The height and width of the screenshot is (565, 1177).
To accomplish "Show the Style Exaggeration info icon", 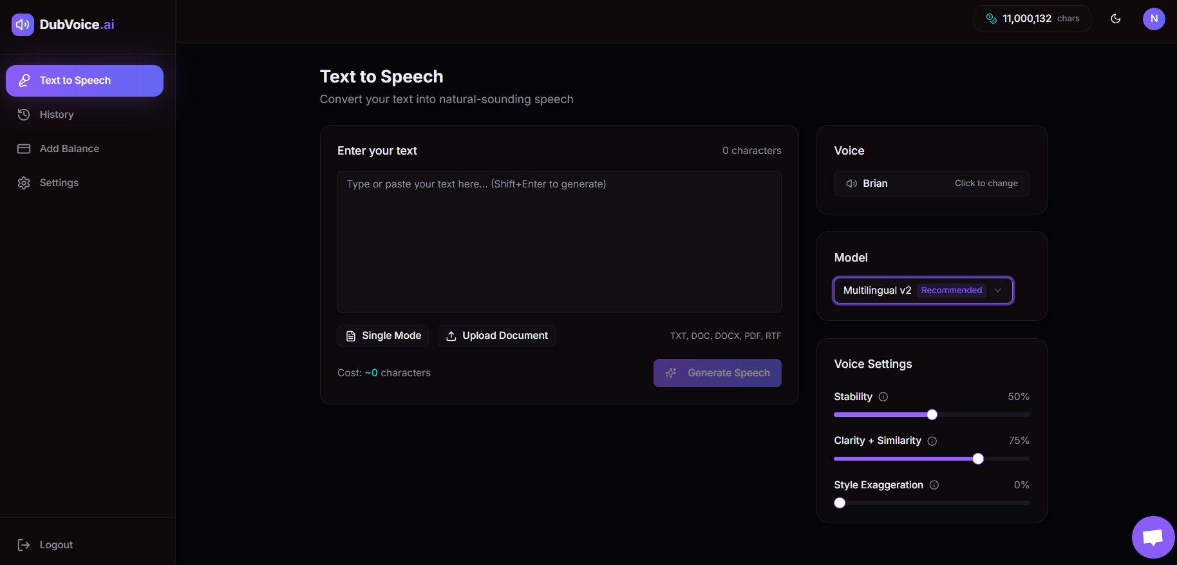I will point(934,485).
